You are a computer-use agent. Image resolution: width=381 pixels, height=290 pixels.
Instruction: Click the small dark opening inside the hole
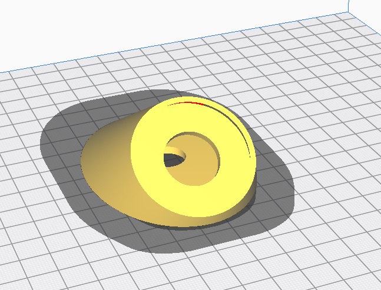(x=174, y=156)
